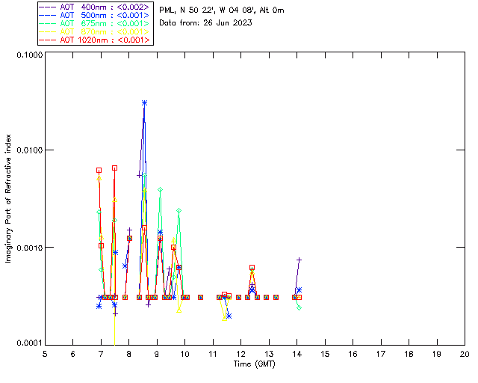Click the AOT 400nm legend entry
The image size is (478, 383).
pos(95,7)
